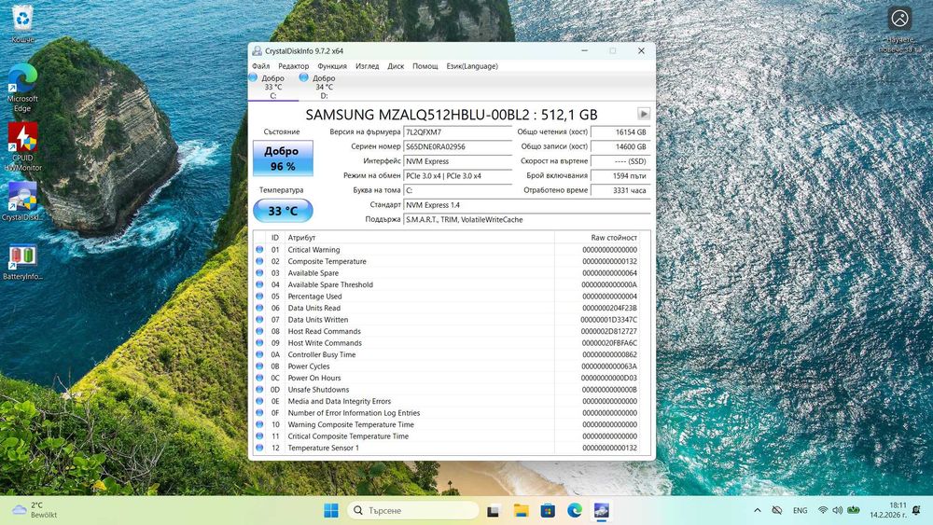Open Task View in the taskbar
Screen dimensions: 933x525
click(493, 510)
